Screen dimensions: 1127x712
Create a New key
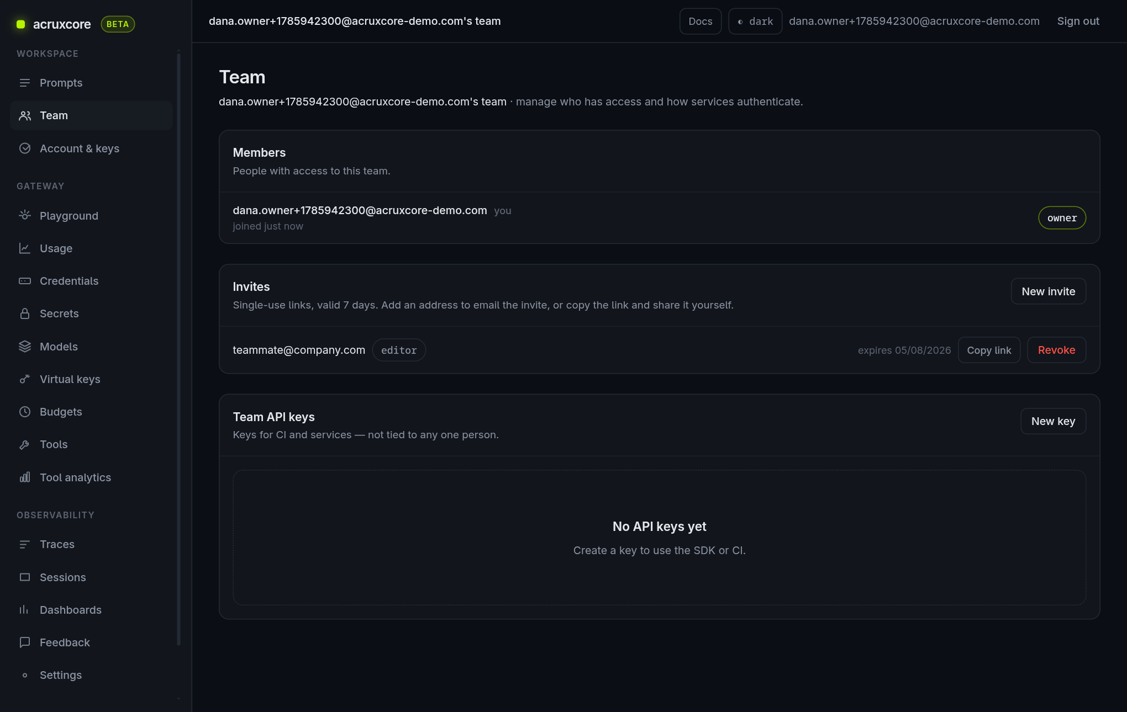(1053, 421)
